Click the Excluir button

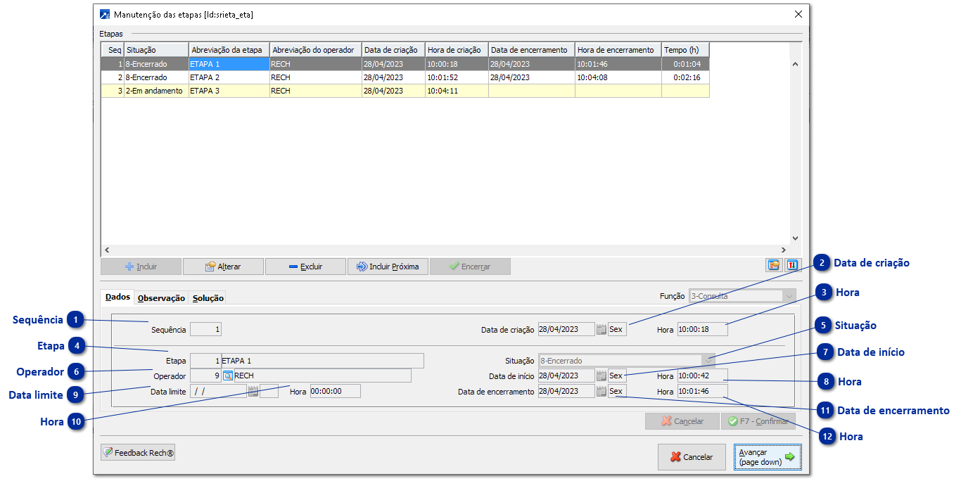[305, 267]
